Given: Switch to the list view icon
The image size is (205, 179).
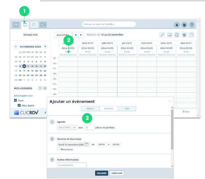Looking at the screenshot, I should tap(34, 25).
